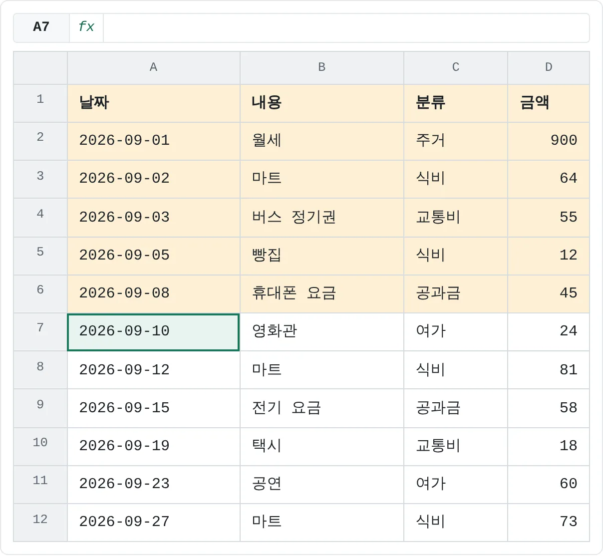
Task: Select the amount cell 900
Action: 549,141
